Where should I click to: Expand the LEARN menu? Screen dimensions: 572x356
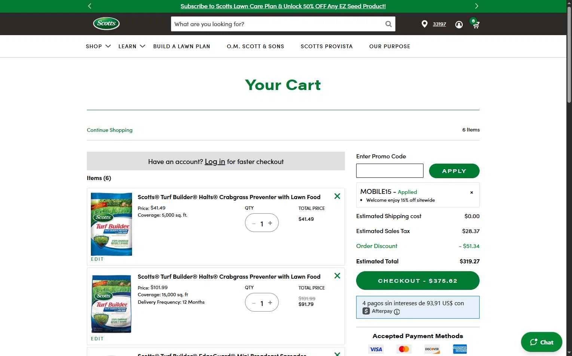click(x=132, y=46)
